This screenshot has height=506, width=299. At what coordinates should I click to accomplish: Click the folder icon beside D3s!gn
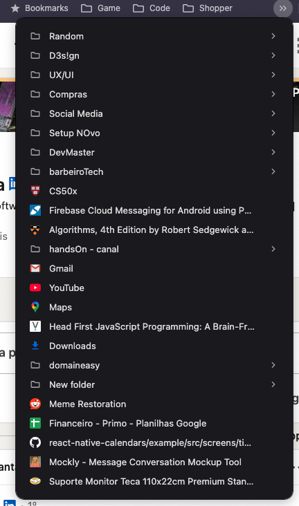coord(35,55)
